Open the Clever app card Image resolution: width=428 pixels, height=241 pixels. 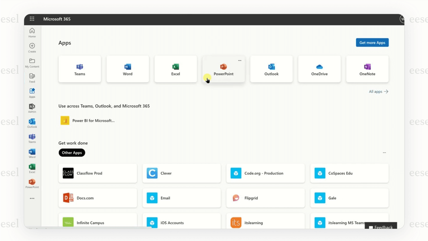181,173
